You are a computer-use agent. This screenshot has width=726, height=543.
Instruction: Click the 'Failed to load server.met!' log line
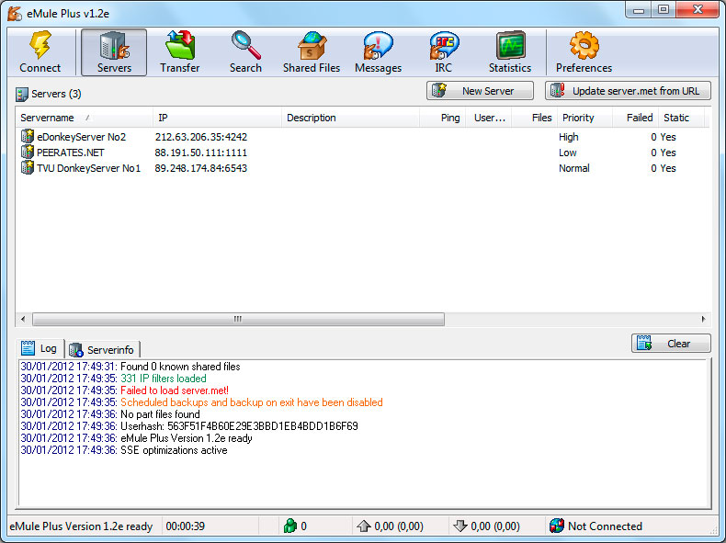tap(125, 390)
